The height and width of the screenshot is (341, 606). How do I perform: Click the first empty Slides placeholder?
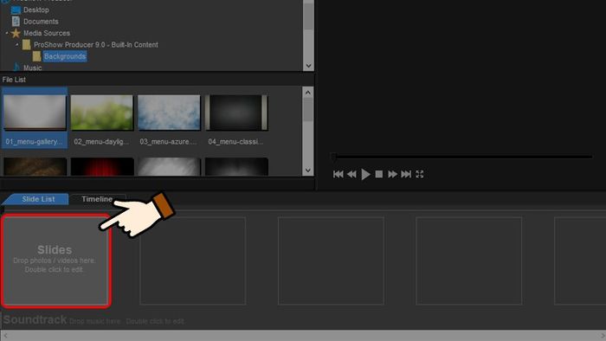55,261
